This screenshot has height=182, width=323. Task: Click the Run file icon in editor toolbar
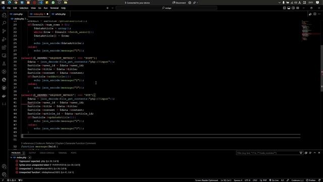click(310, 14)
